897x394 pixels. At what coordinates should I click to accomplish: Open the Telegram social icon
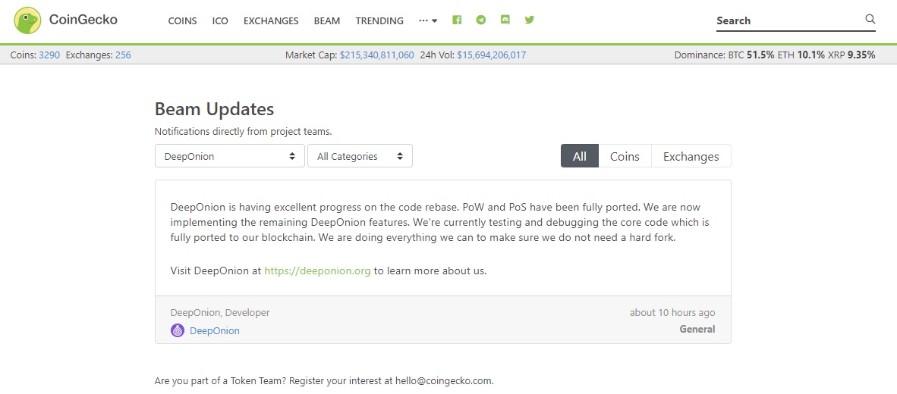click(481, 20)
